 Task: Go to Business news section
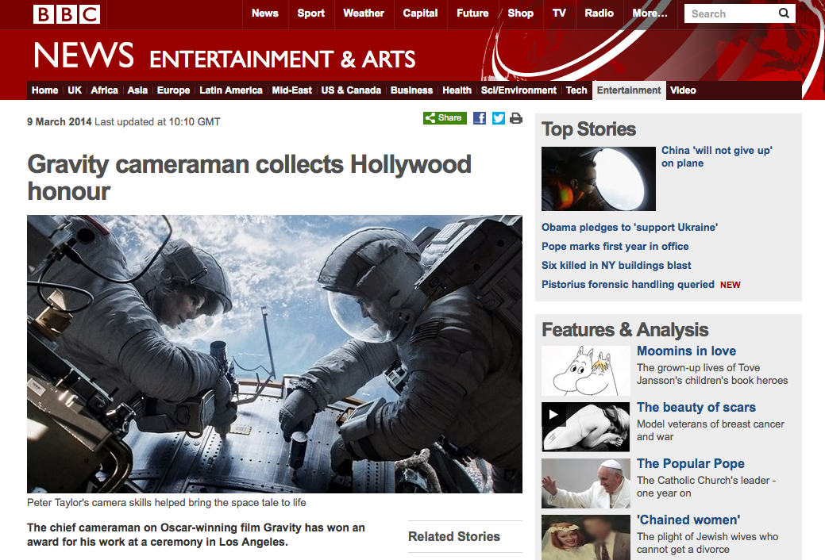(x=411, y=90)
